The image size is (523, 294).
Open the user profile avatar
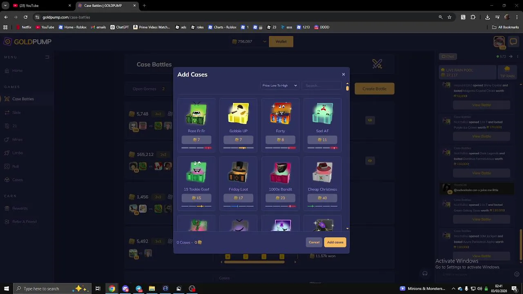click(499, 42)
